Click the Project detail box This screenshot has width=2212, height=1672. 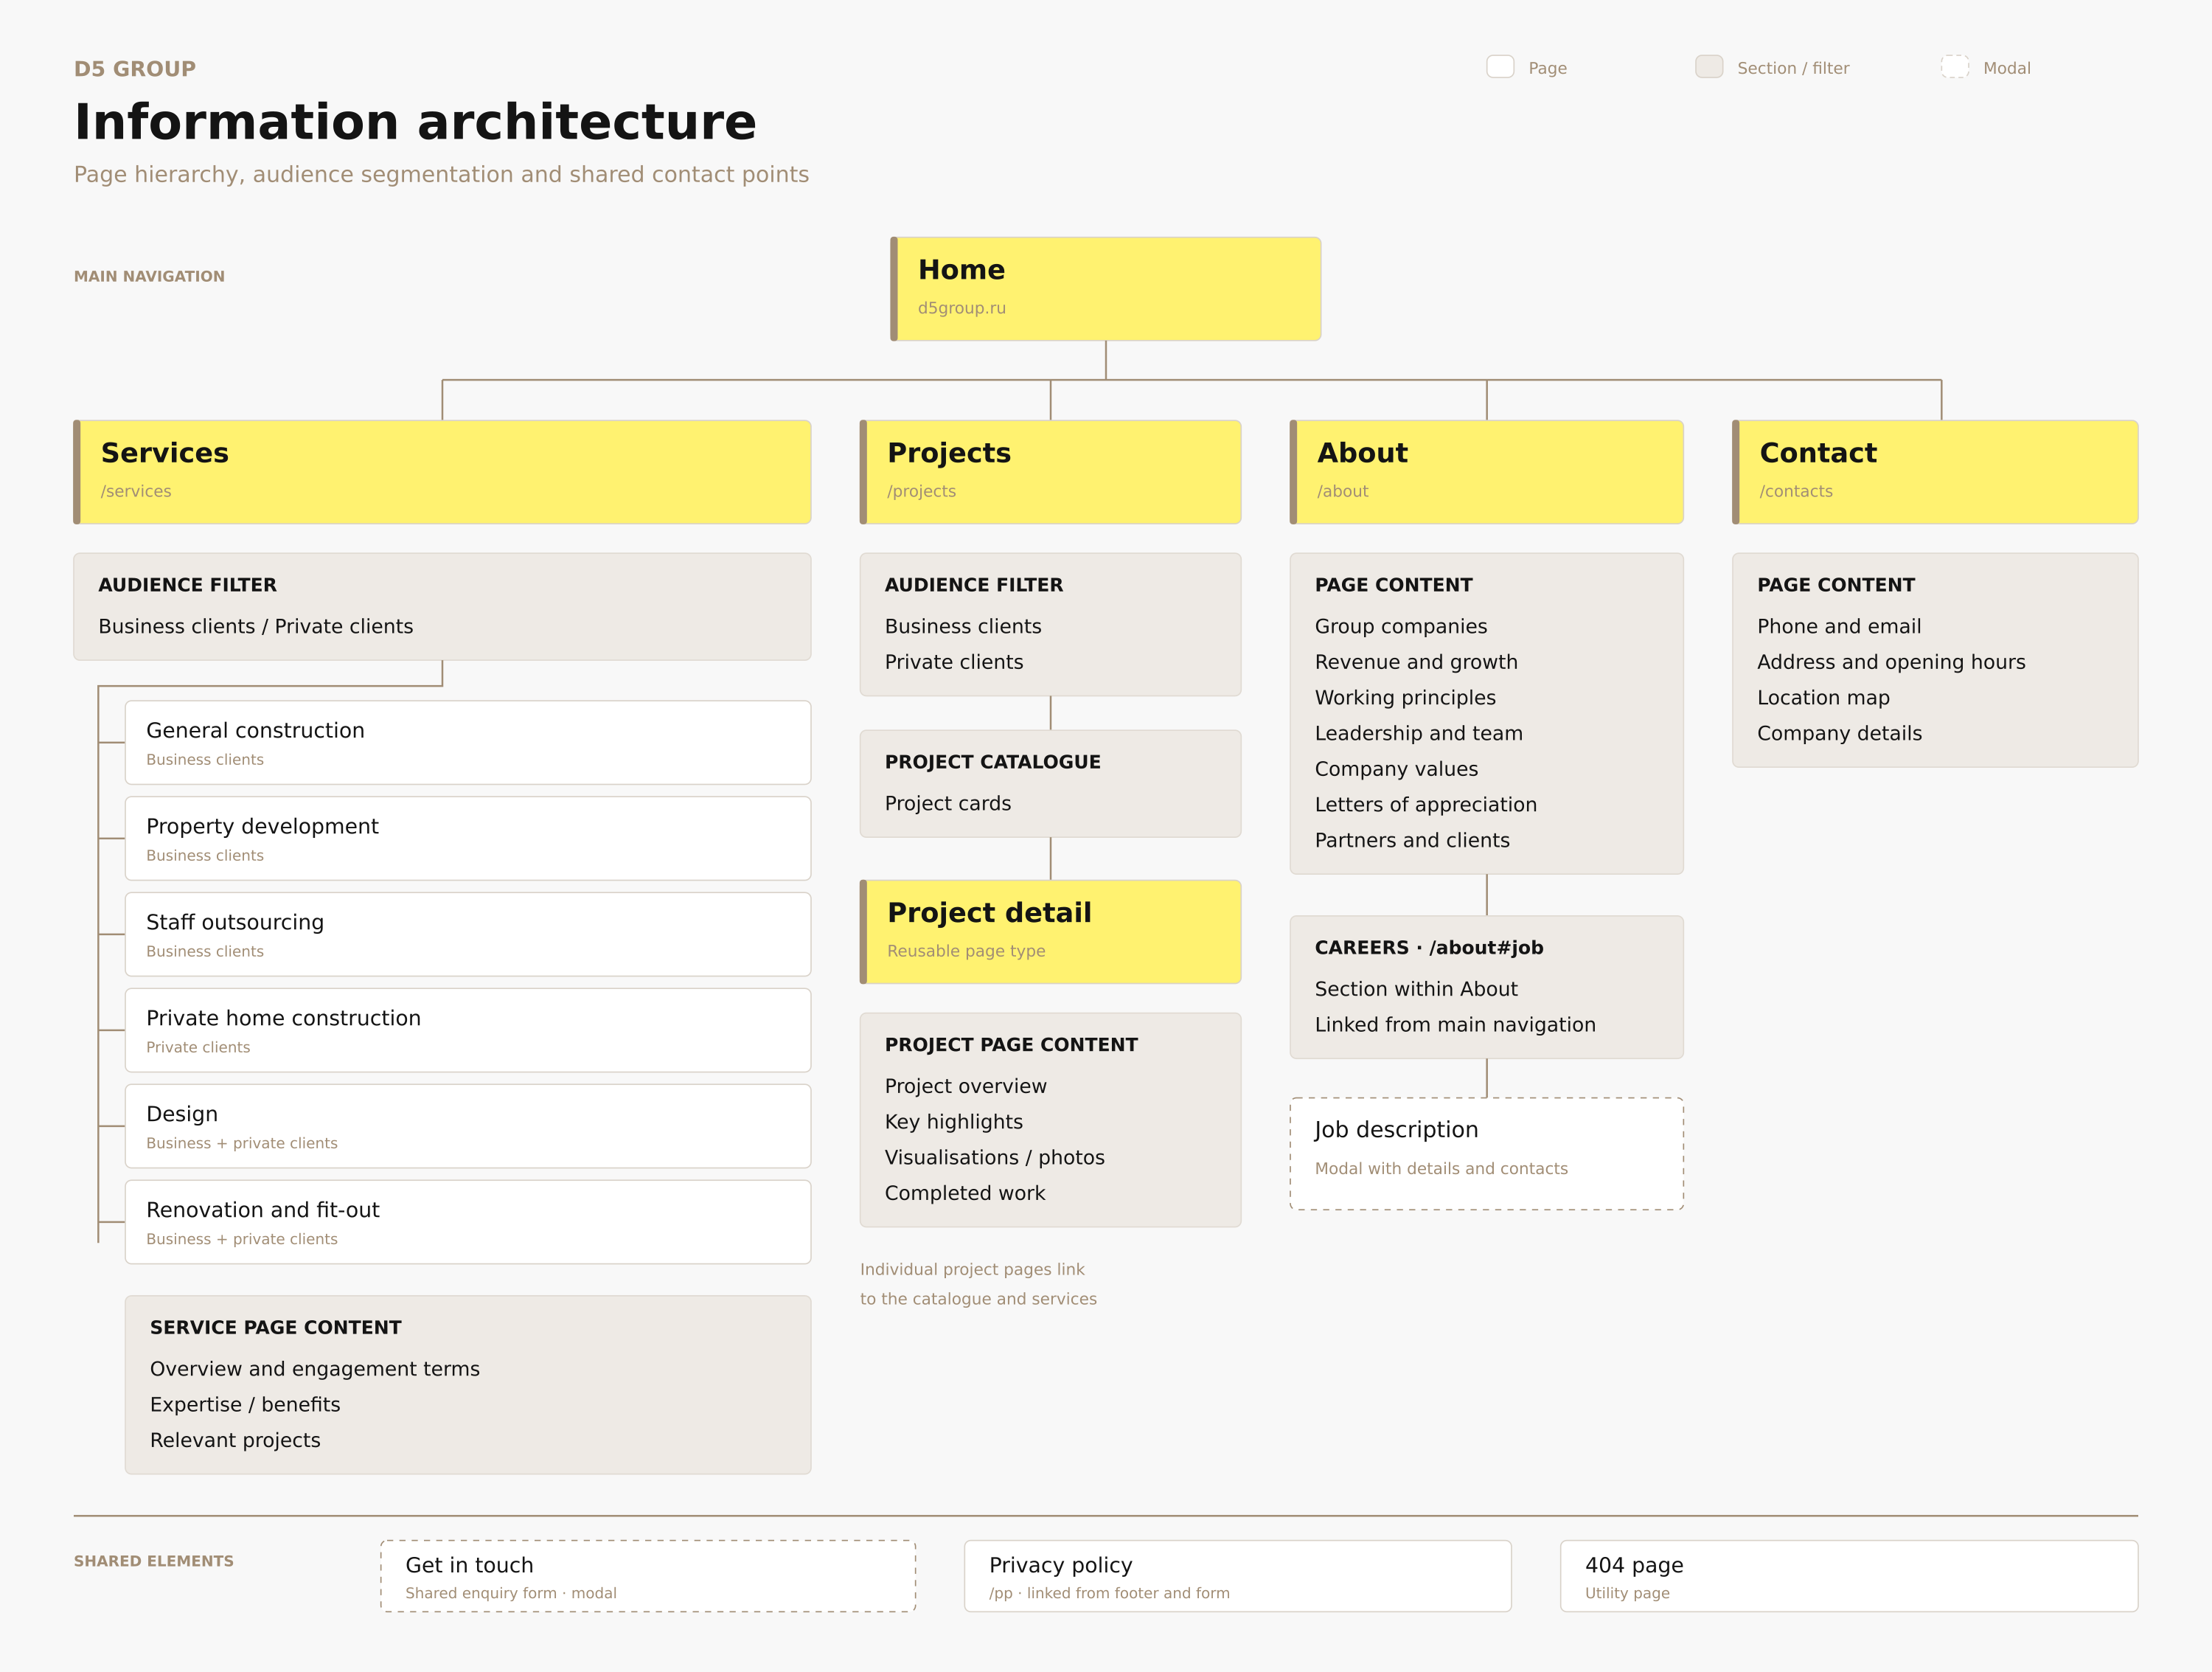click(x=1050, y=932)
